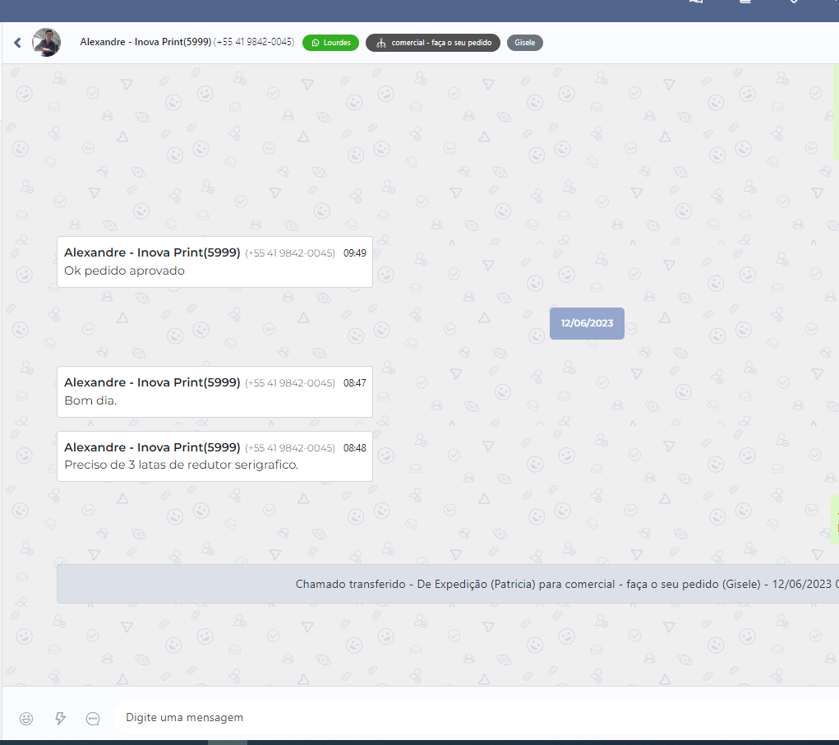The image size is (839, 745).
Task: Click the 12/06/2023 date marker
Action: (x=587, y=323)
